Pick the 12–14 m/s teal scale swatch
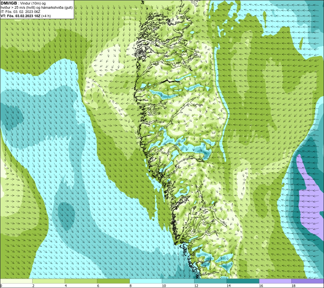Screen dimensions: 324x288 click(210, 281)
